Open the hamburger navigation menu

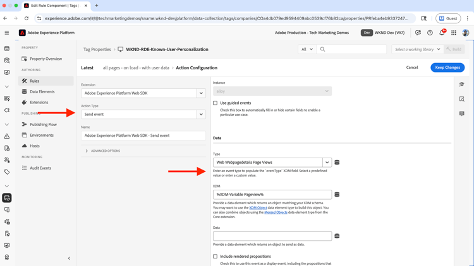(x=7, y=33)
